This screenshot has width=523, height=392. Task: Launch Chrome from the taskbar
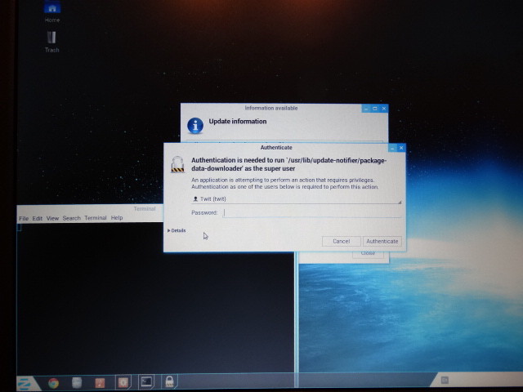tap(53, 381)
